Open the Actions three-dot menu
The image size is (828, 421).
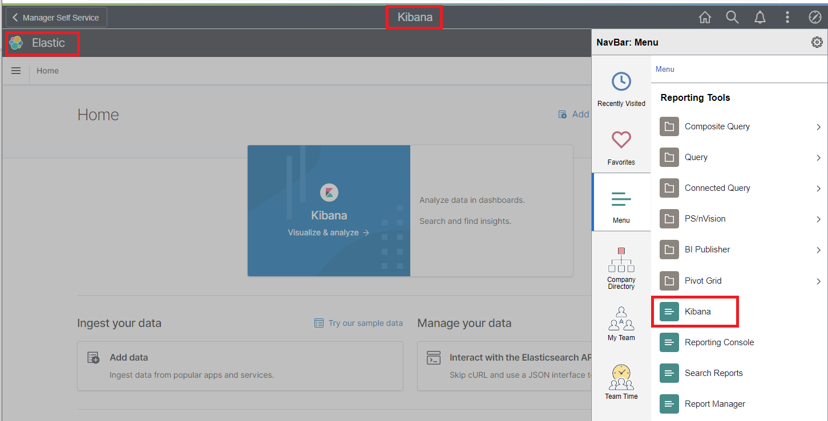[x=787, y=18]
